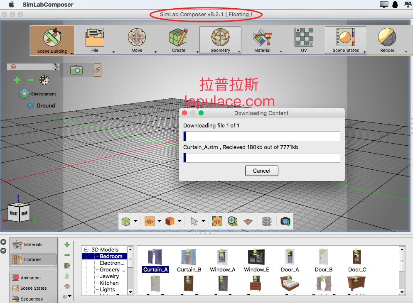Click file count progress bar

click(x=261, y=136)
